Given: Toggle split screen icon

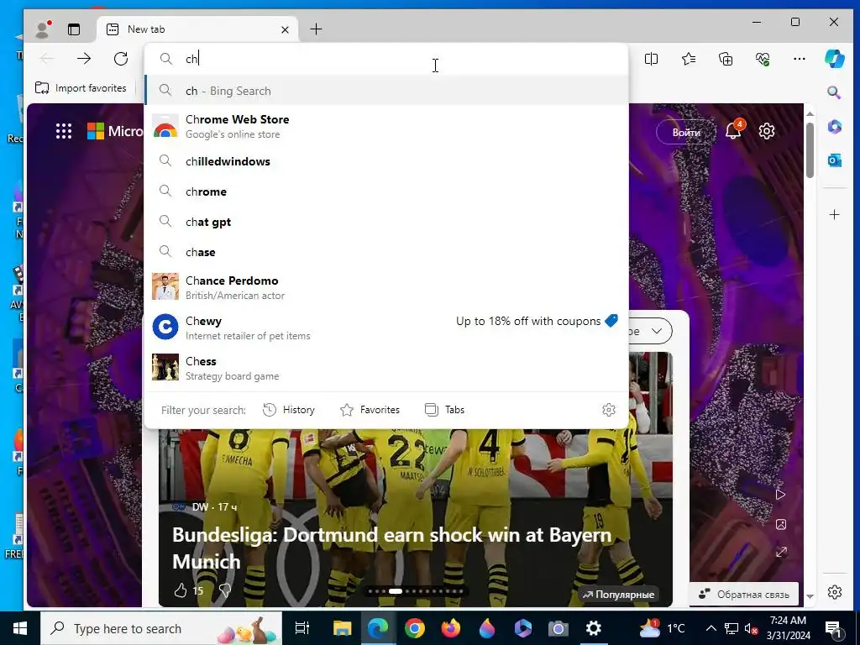Looking at the screenshot, I should (x=651, y=59).
